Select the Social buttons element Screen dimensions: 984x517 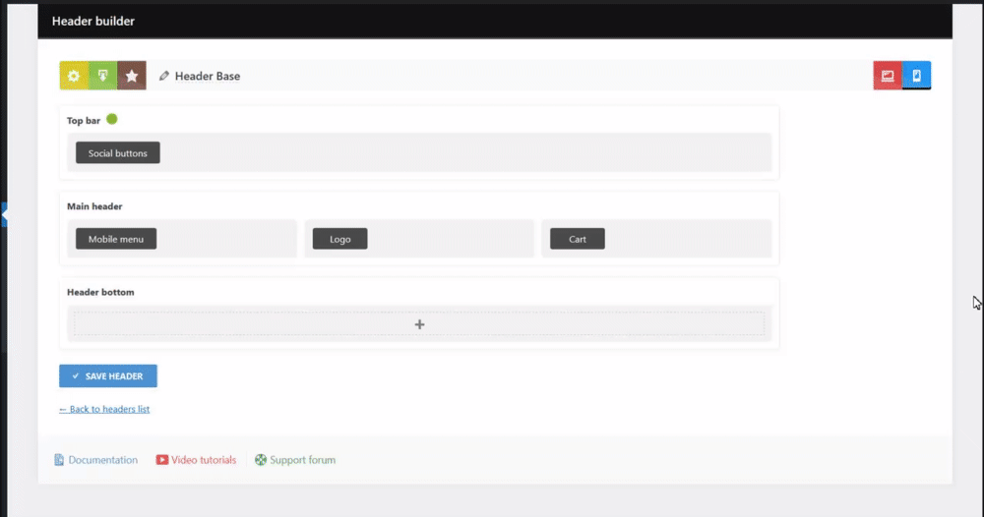pyautogui.click(x=118, y=153)
